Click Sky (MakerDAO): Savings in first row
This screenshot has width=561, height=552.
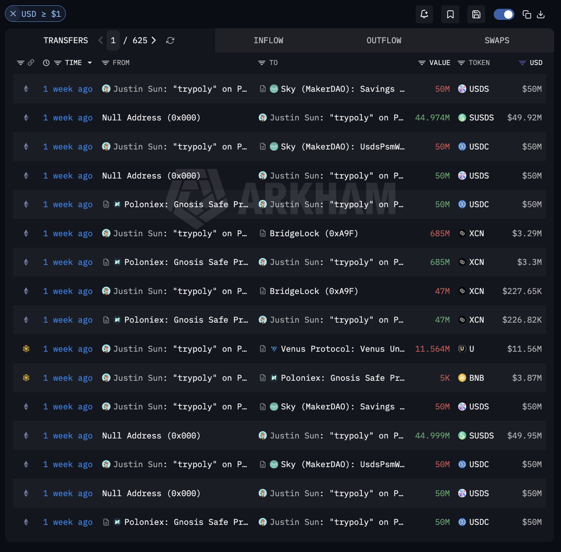tap(342, 89)
